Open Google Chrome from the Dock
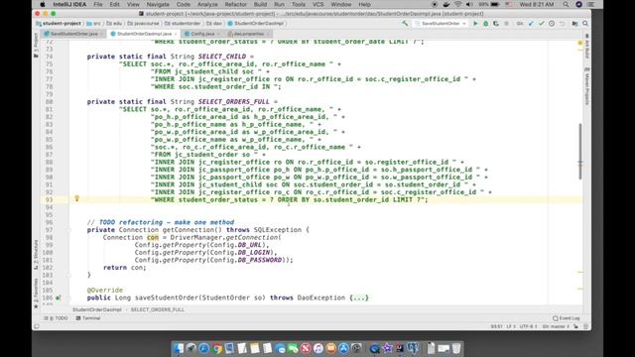Image resolution: width=635 pixels, height=357 pixels. 216,348
